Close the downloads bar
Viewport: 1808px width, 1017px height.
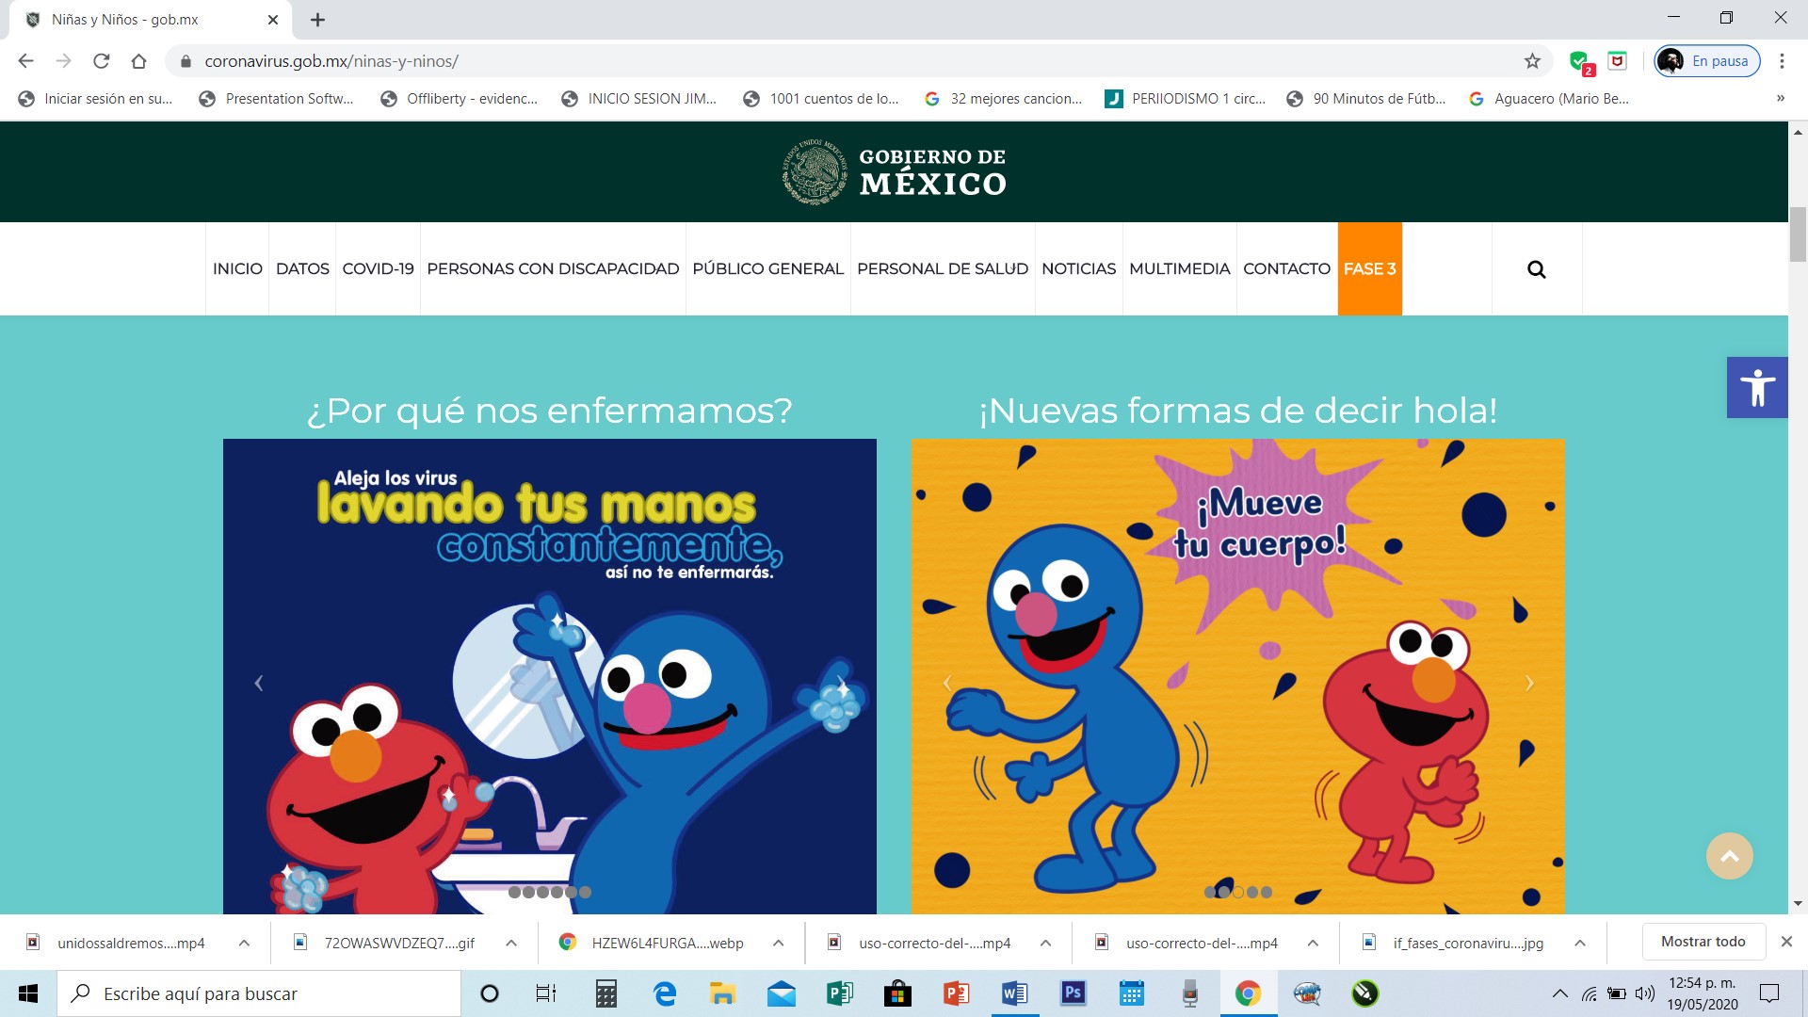click(x=1786, y=942)
